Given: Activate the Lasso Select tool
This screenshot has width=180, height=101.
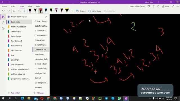Looking at the screenshot, I should pos(19,11).
